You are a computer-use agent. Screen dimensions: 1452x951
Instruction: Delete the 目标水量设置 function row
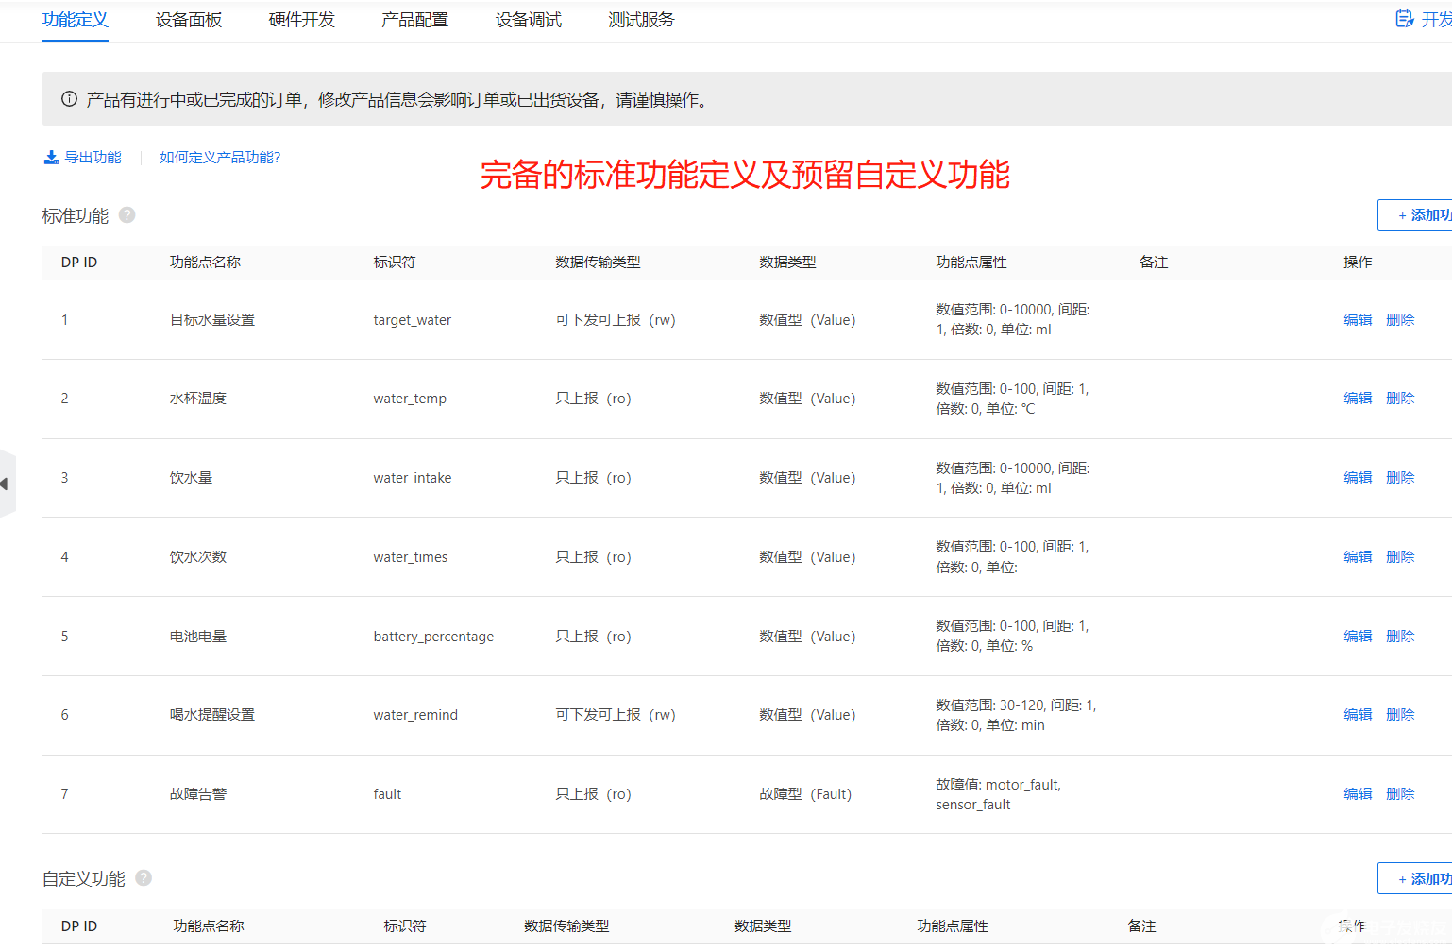(x=1400, y=320)
